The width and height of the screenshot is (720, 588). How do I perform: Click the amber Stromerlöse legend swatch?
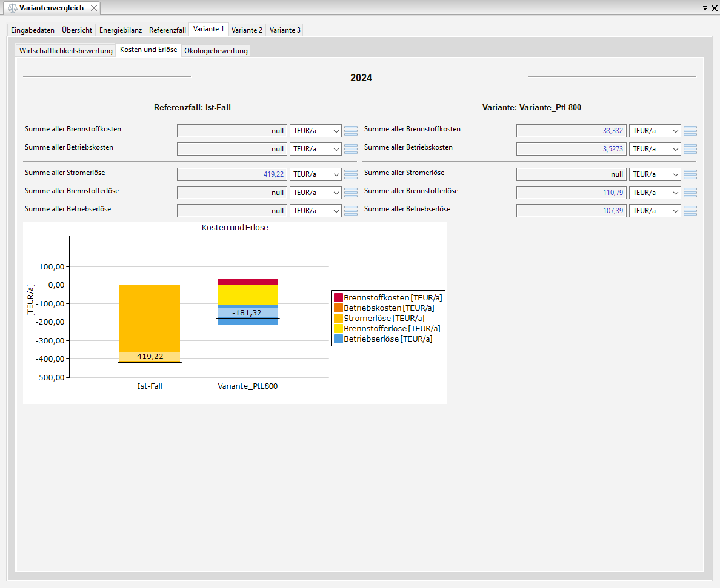(338, 319)
